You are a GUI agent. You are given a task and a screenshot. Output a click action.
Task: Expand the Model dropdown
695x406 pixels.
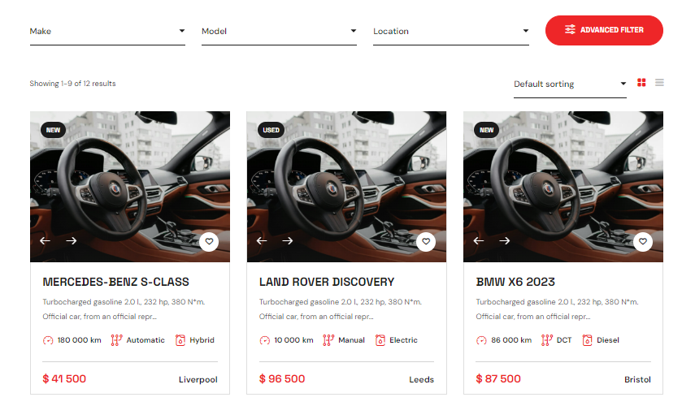pyautogui.click(x=279, y=32)
